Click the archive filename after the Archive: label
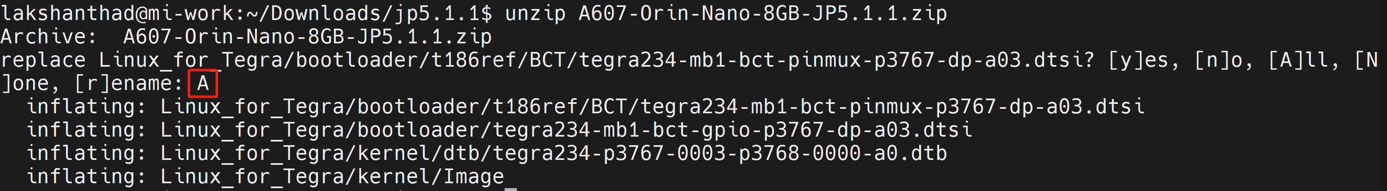Viewport: 1387px width, 191px height. [307, 36]
